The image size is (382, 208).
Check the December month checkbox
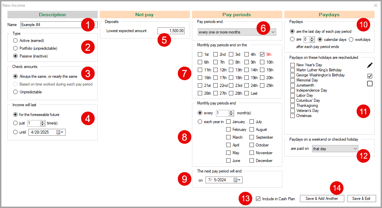(252, 160)
